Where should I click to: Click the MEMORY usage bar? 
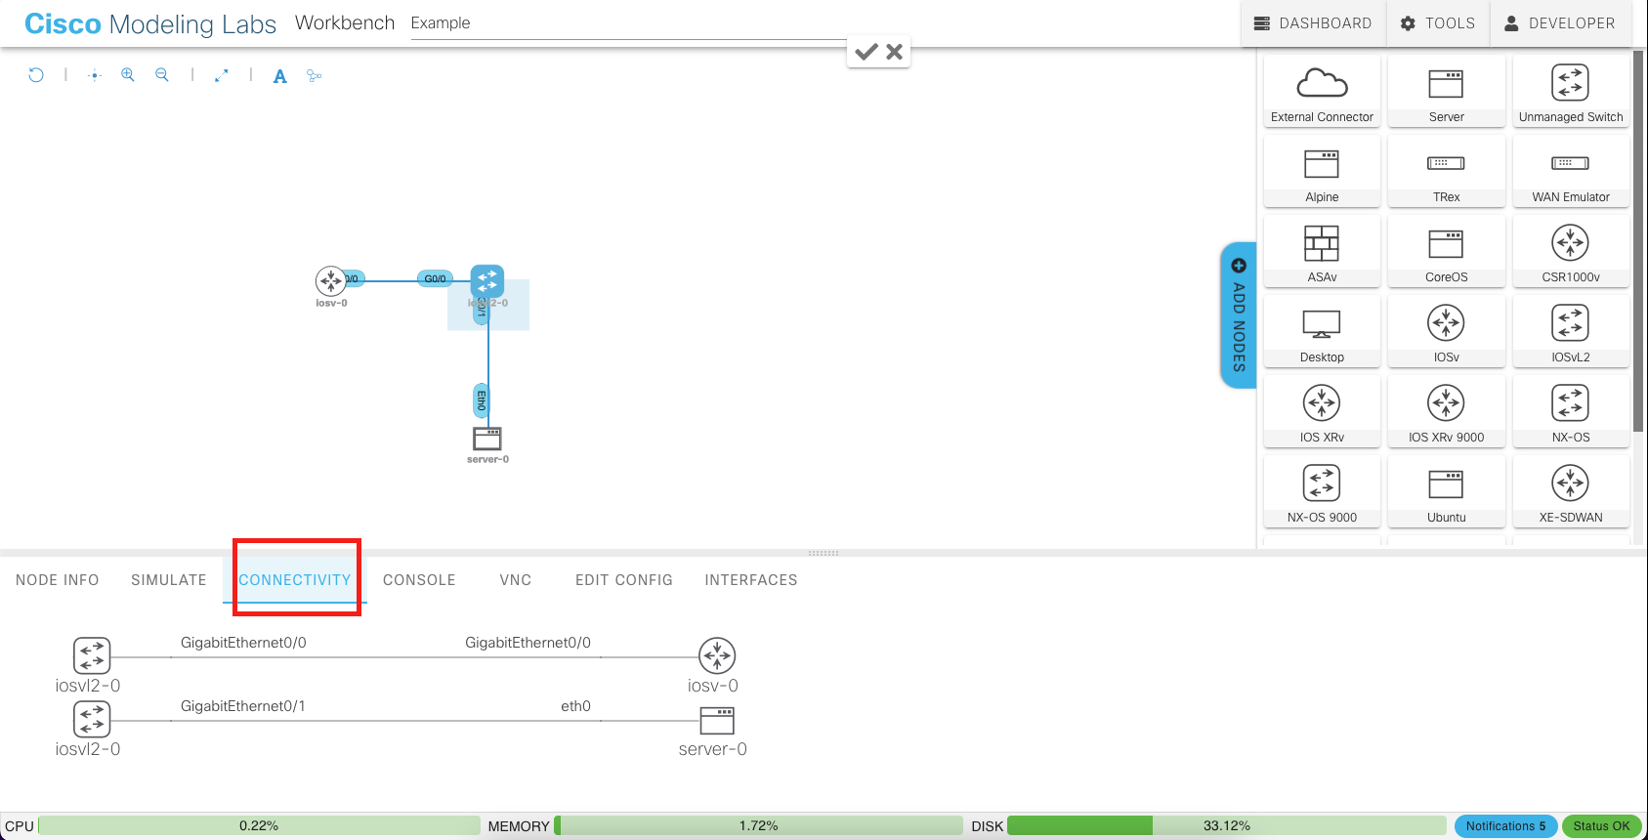click(758, 826)
